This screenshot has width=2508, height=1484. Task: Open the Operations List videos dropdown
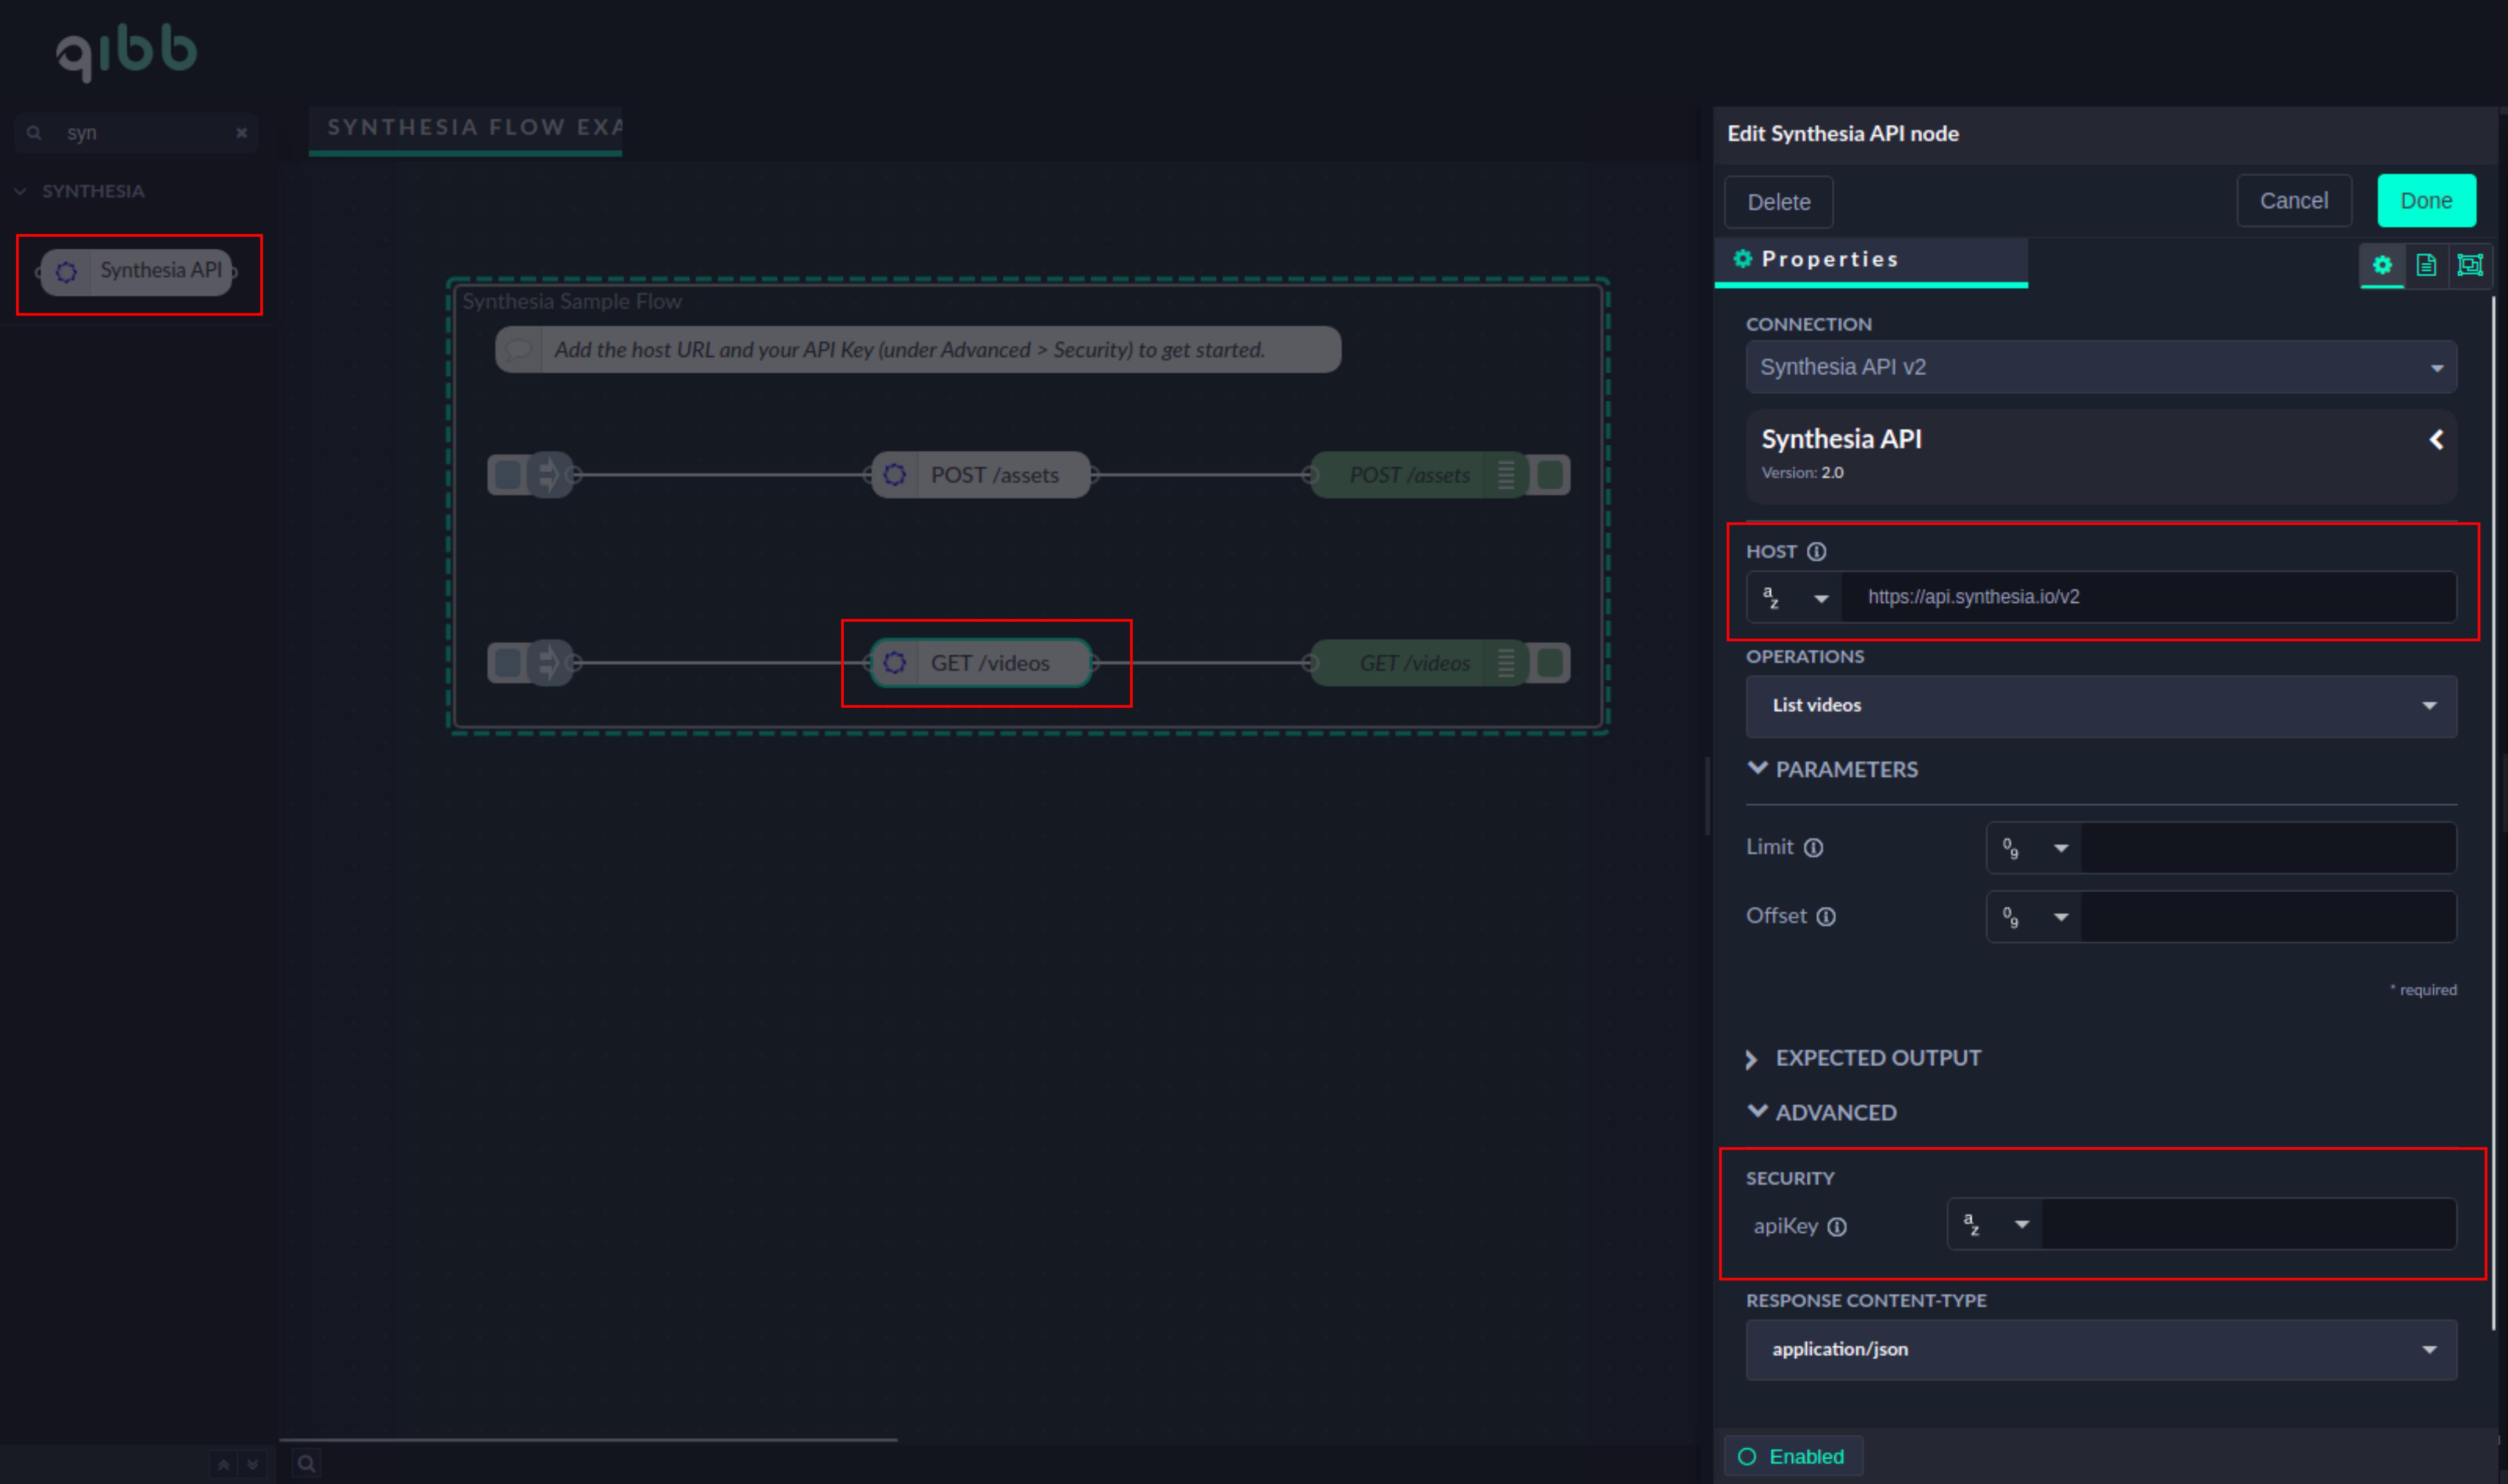tap(2100, 706)
